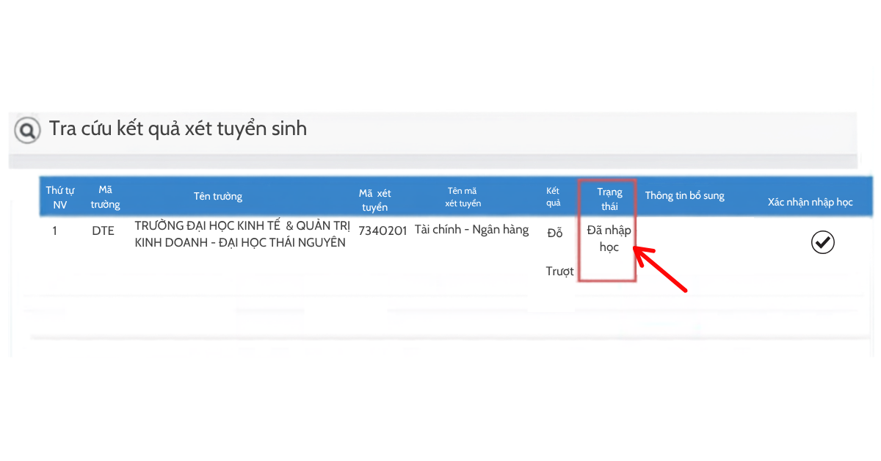Click the school code cell 'DTE'
The image size is (881, 461).
104,230
